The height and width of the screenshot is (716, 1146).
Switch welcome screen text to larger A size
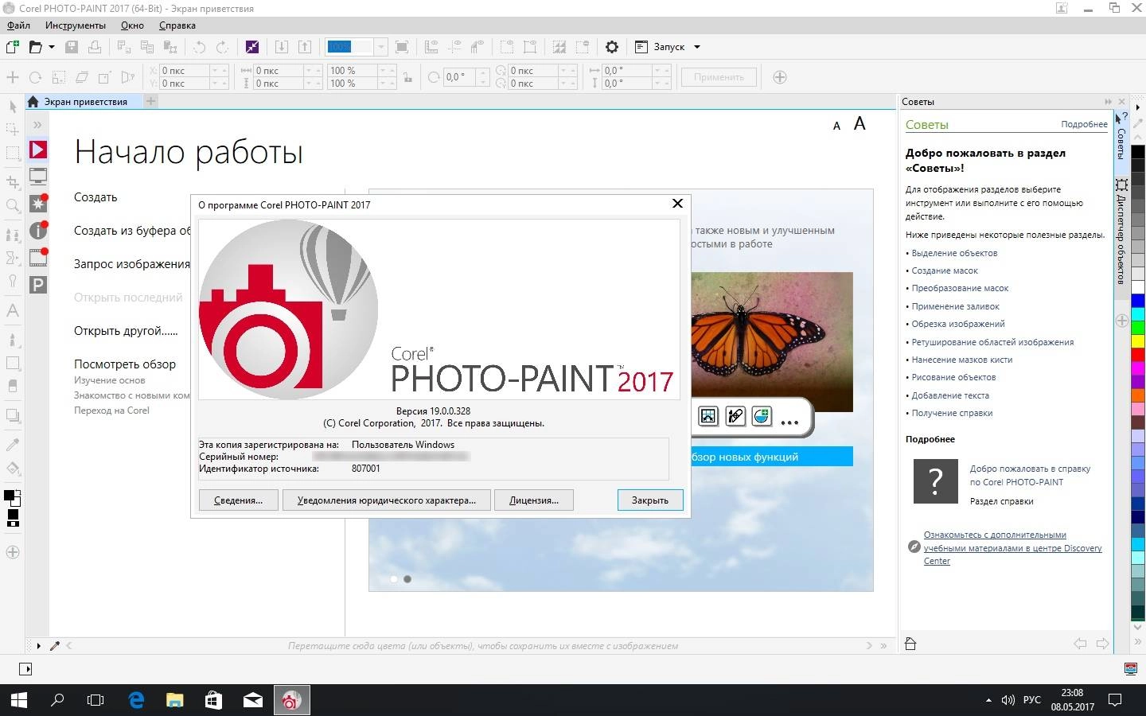click(860, 124)
